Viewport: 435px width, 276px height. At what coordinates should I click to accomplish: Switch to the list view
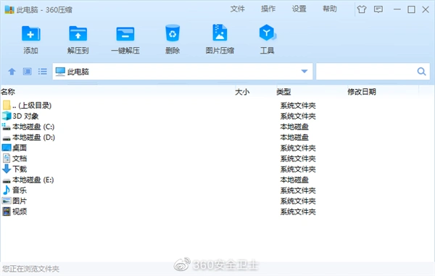point(43,72)
